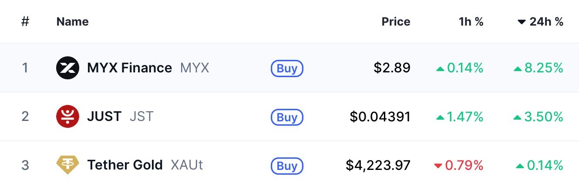Click the 8.25% 24h change value
The height and width of the screenshot is (189, 579).
point(544,68)
